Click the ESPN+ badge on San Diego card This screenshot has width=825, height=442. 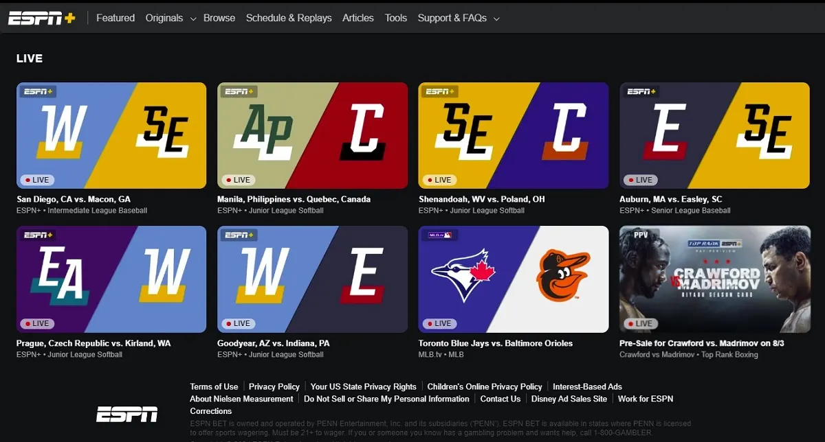(39, 91)
